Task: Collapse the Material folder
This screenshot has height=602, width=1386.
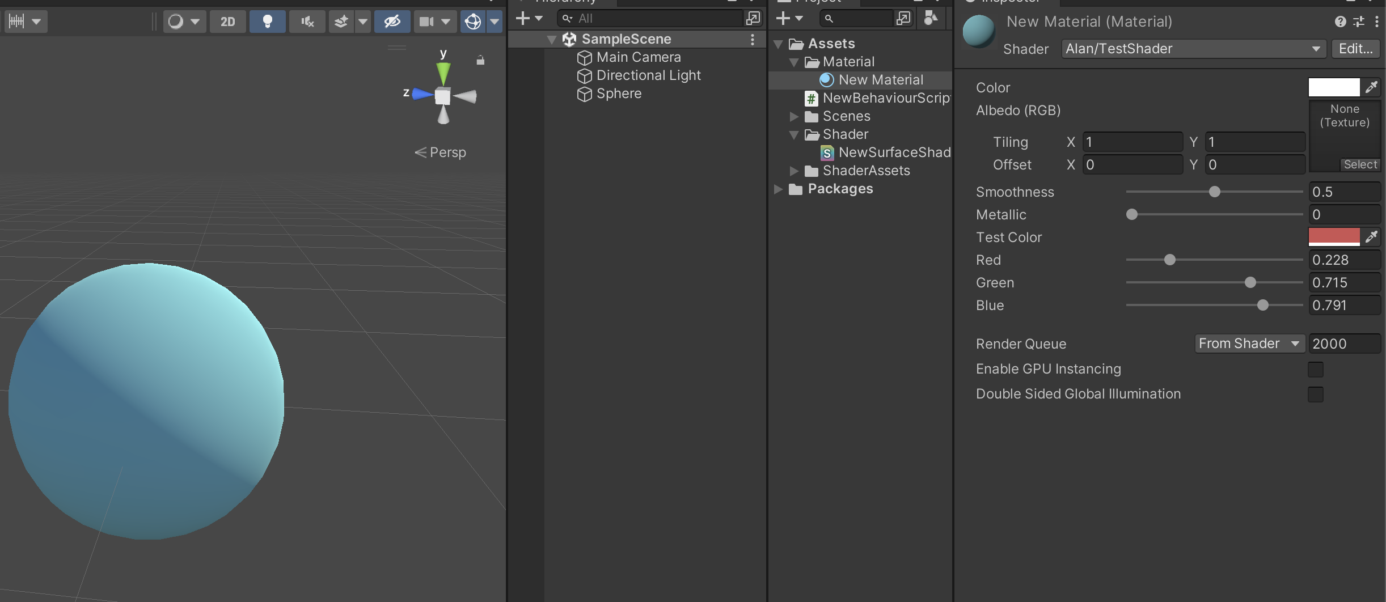Action: (x=794, y=62)
